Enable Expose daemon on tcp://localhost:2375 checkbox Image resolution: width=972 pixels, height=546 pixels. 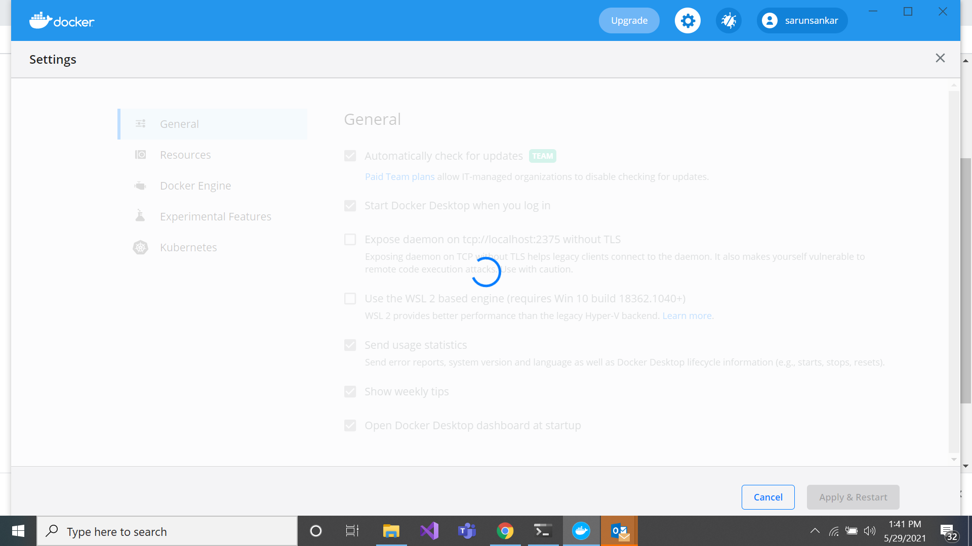(x=350, y=240)
